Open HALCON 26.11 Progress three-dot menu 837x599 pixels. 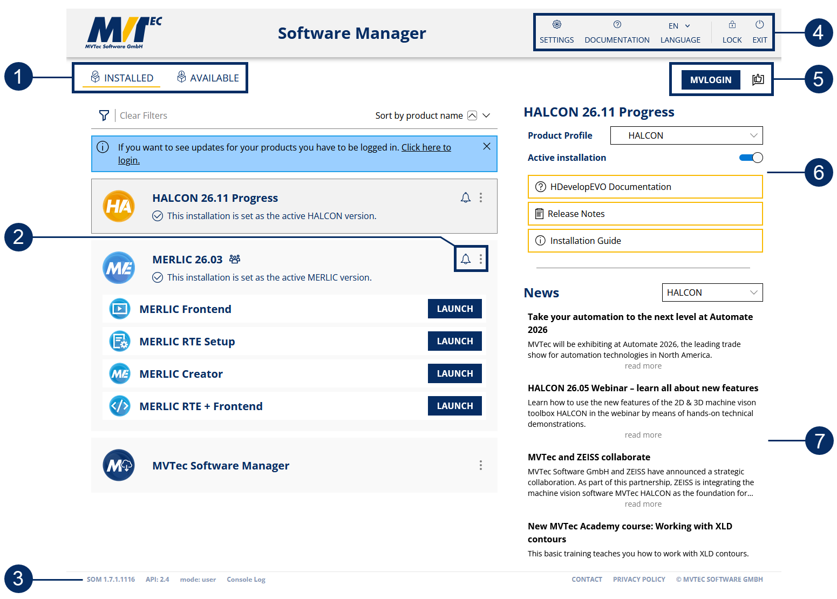(x=480, y=198)
